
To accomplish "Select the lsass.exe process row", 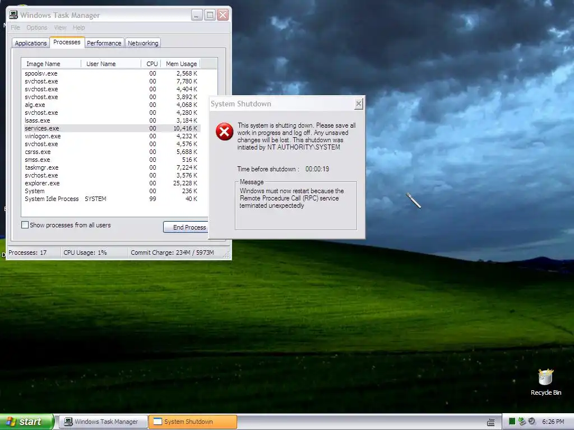I will tap(112, 121).
